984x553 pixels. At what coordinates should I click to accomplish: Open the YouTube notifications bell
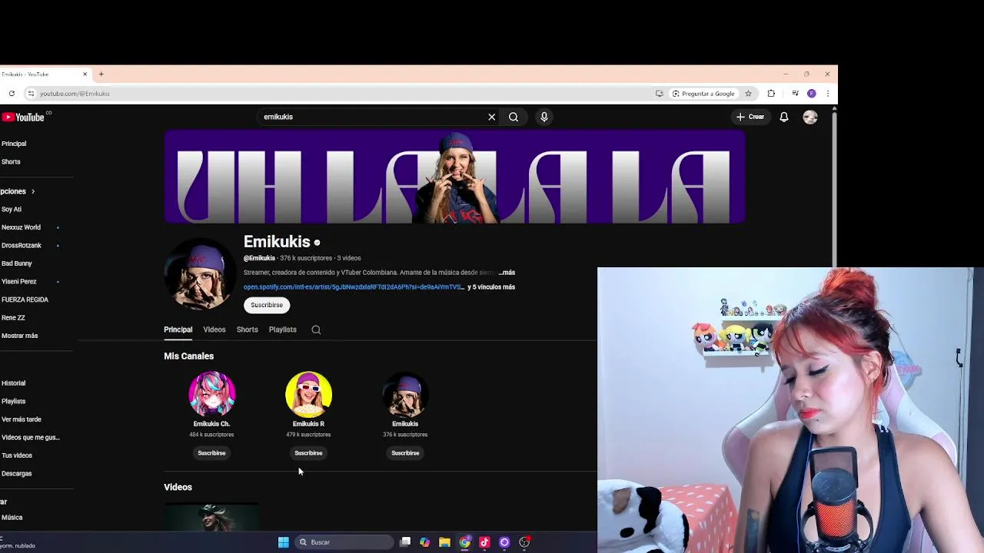[x=784, y=117]
